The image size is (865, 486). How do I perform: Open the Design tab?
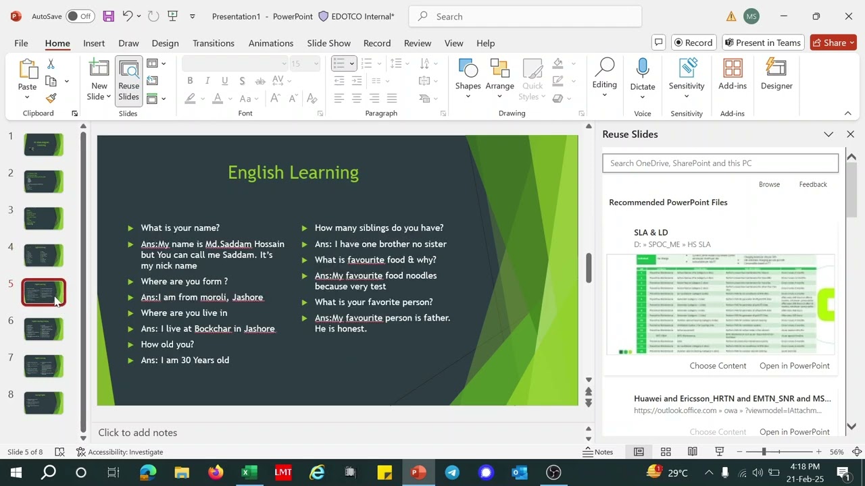(165, 43)
